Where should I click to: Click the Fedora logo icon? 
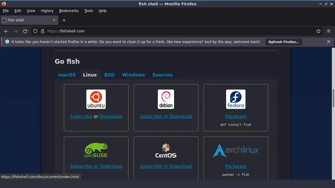pos(236,99)
